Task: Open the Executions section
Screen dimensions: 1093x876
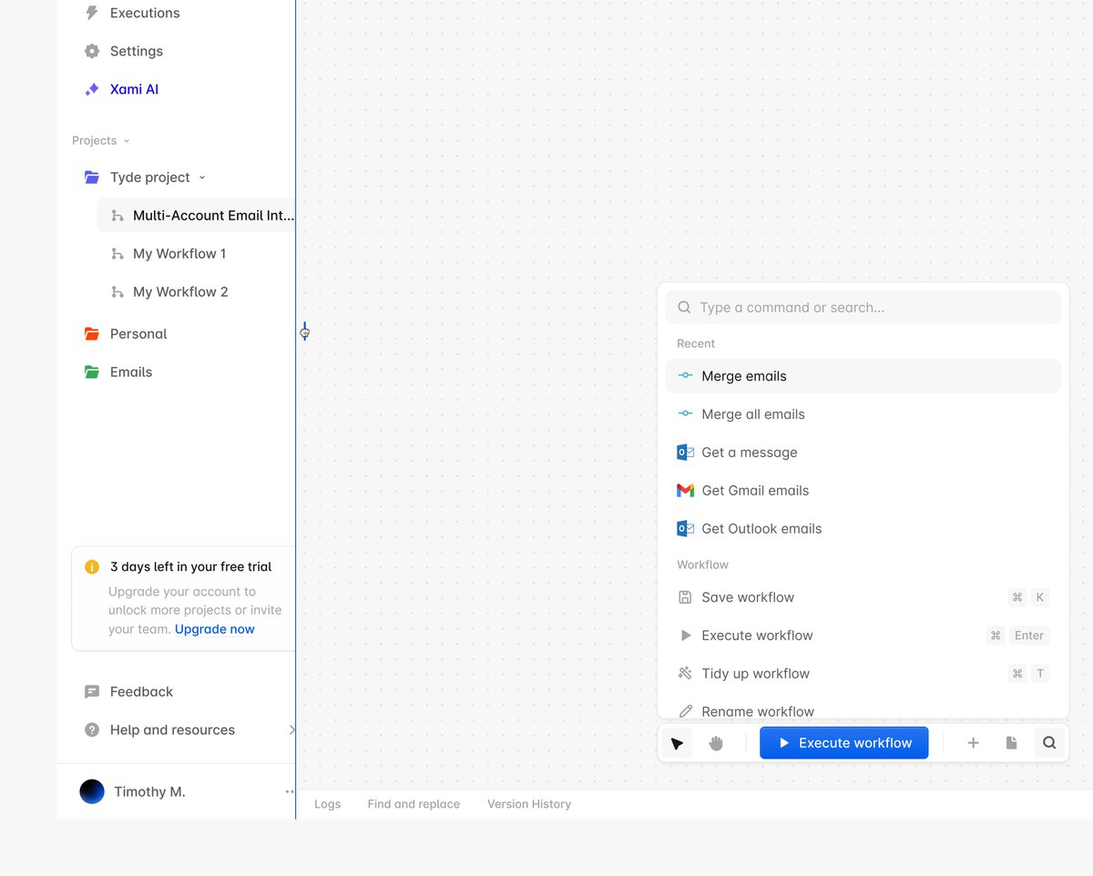Action: 142,13
